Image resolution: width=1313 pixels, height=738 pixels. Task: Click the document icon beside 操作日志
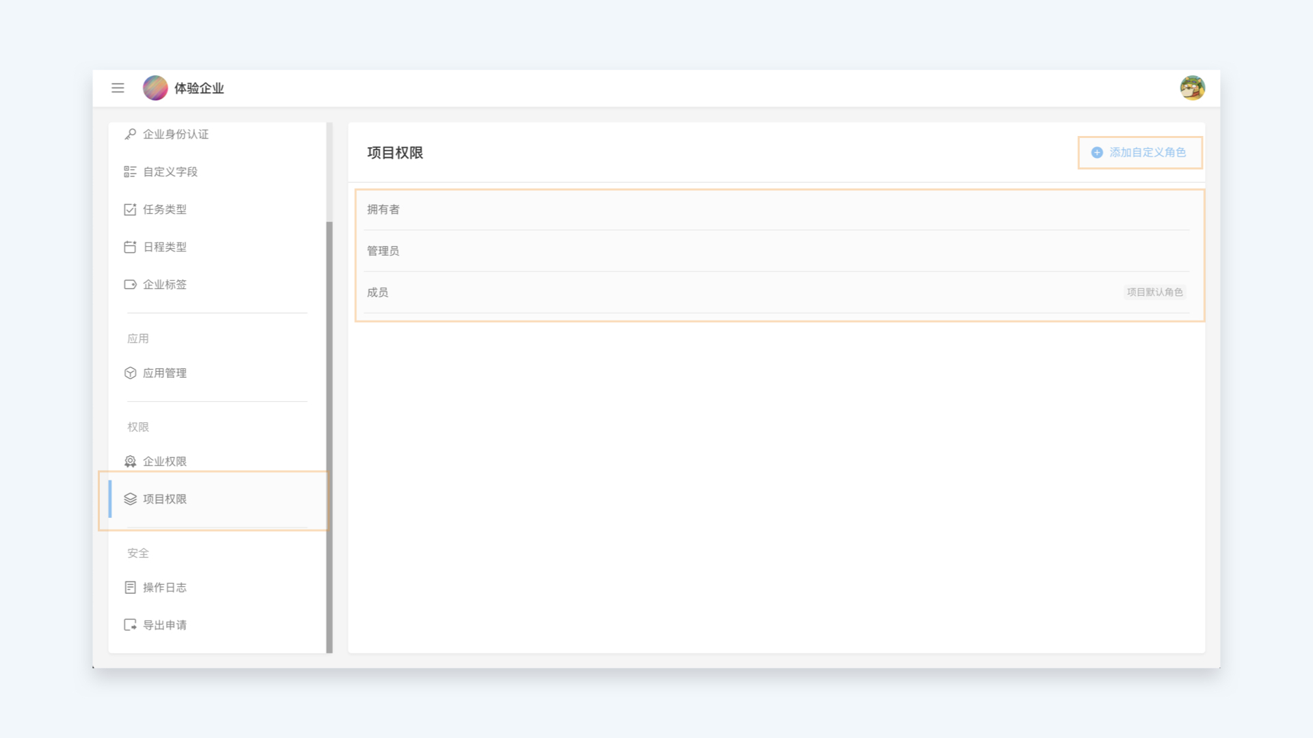[x=130, y=588]
